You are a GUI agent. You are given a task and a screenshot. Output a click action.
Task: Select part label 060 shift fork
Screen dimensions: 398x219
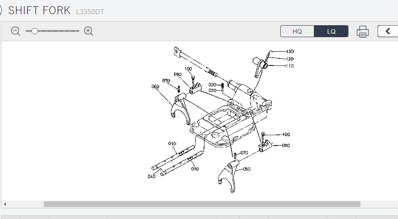point(155,87)
